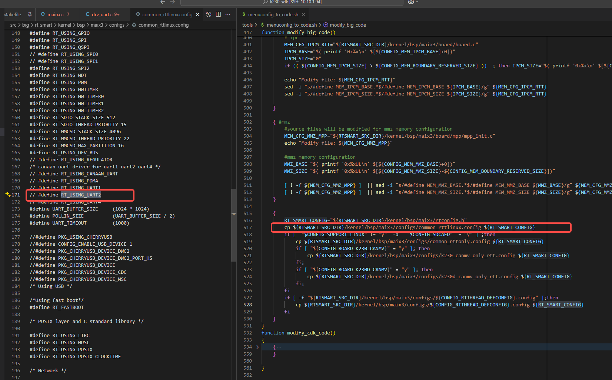Click the RT_SMART_CONFIG= assignment on line 516
Image resolution: width=612 pixels, height=380 pixels.
pyautogui.click(x=375, y=220)
